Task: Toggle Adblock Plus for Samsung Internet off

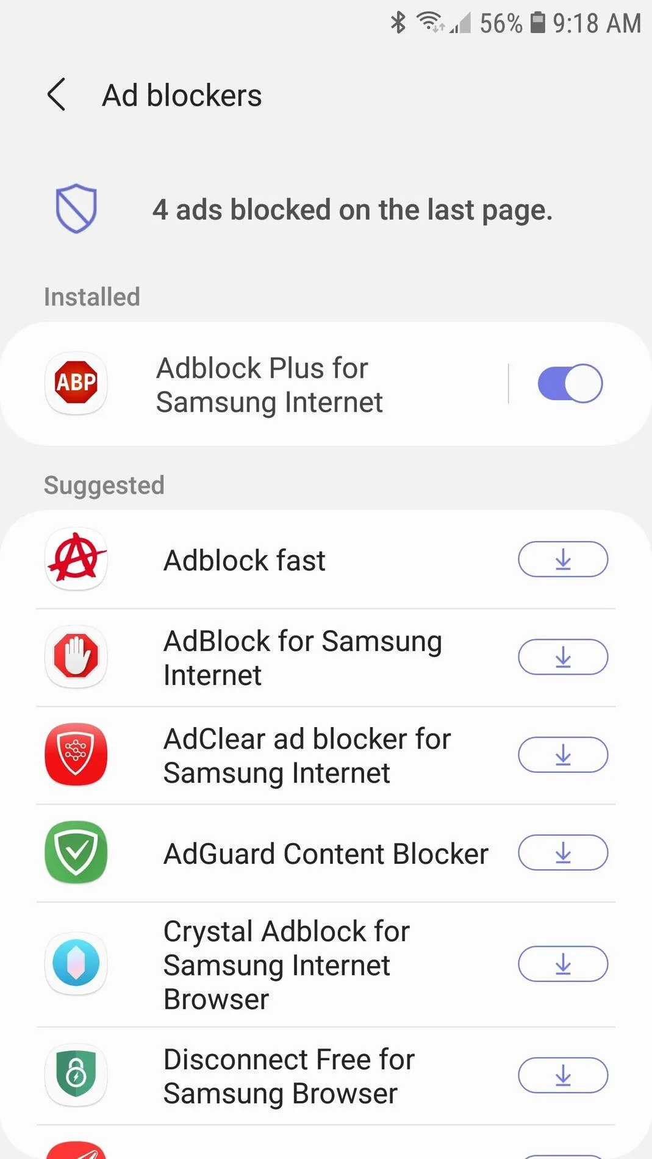Action: pos(570,384)
